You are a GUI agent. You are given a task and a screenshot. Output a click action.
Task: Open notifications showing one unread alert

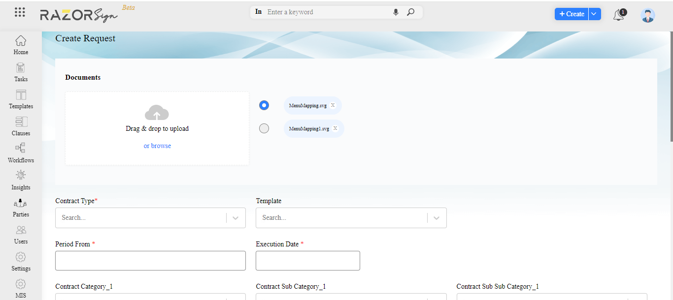[619, 15]
